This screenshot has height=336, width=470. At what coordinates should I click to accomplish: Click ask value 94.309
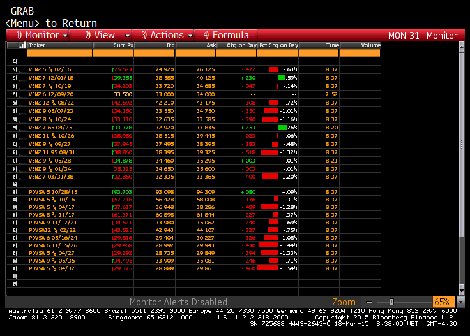coord(206,192)
